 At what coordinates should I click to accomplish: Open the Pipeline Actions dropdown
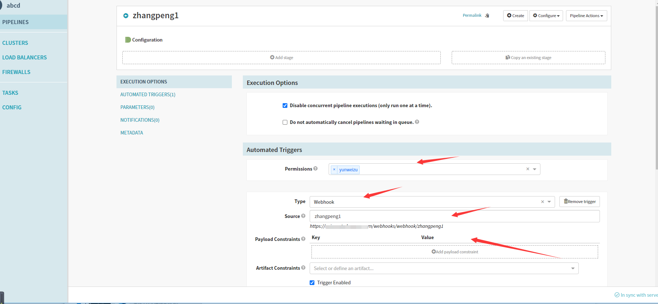click(x=586, y=16)
